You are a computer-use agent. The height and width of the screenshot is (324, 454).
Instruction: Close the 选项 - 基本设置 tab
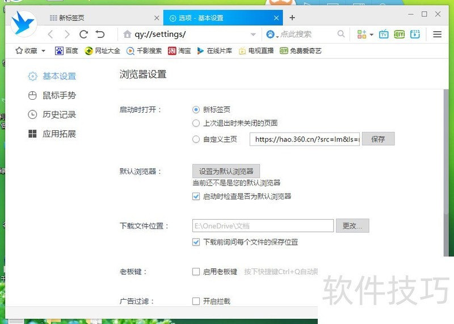click(276, 18)
